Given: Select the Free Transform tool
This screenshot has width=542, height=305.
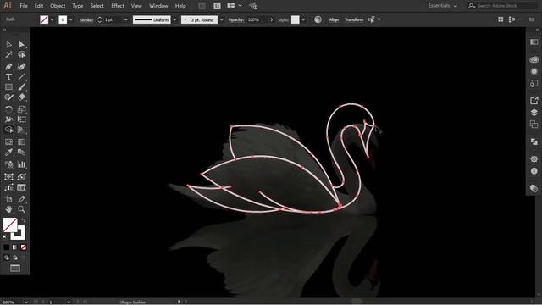Looking at the screenshot, I should pos(21,119).
